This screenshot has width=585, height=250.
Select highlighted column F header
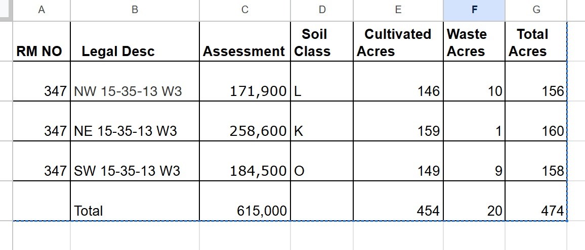click(474, 10)
